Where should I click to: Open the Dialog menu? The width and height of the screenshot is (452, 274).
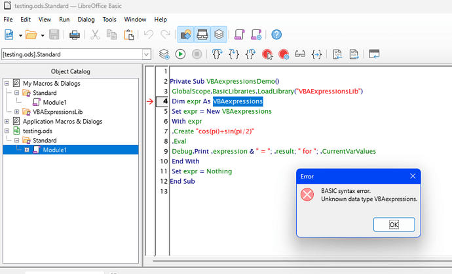tap(86, 19)
